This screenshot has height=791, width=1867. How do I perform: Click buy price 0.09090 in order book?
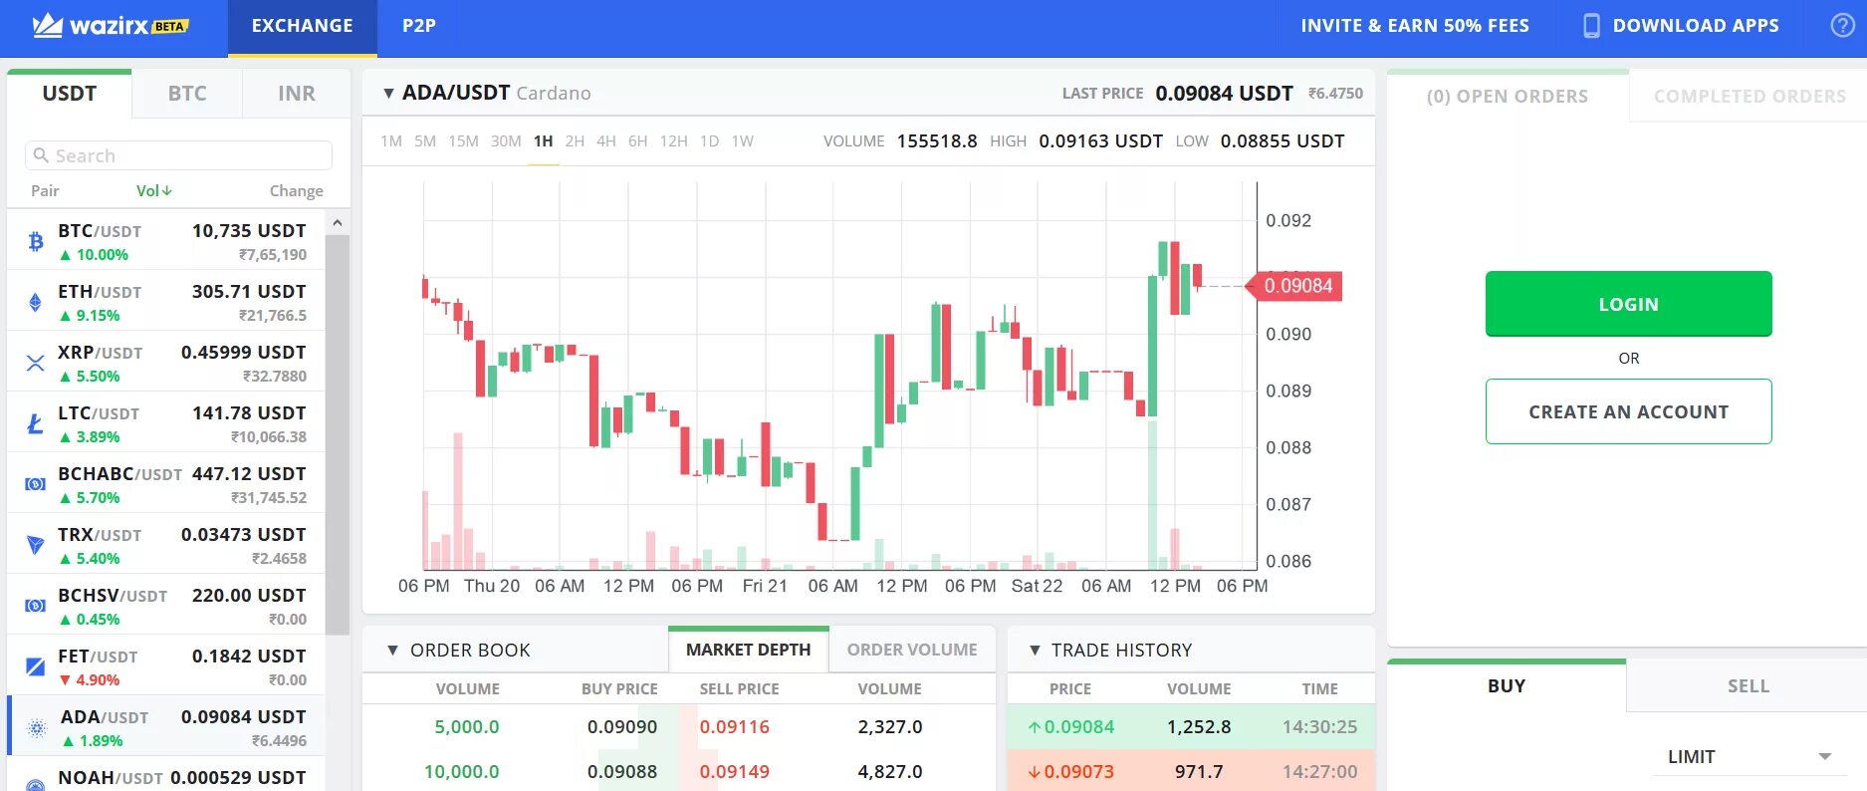tap(622, 727)
